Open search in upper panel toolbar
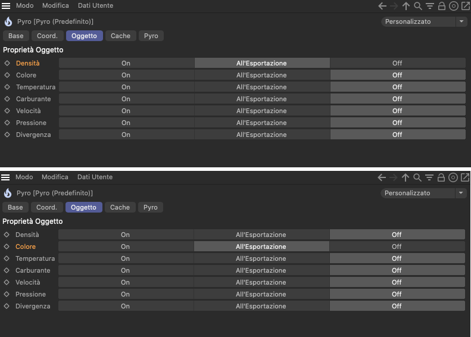Image resolution: width=471 pixels, height=337 pixels. [x=418, y=6]
